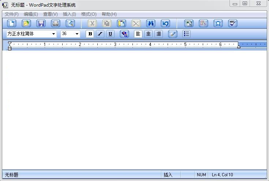Align text to the left

[138, 34]
